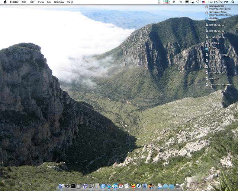Screen dimensions: 238x191
Task: Select the img00151xm0.jpg file
Action: tap(217, 55)
